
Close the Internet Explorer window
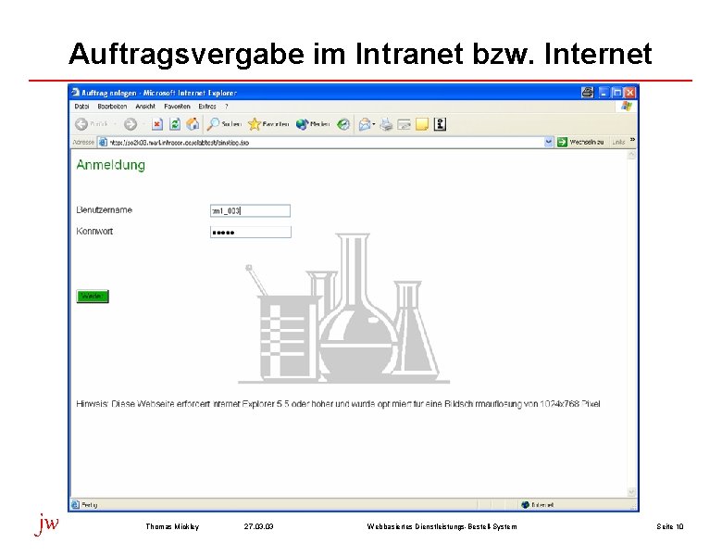point(629,93)
